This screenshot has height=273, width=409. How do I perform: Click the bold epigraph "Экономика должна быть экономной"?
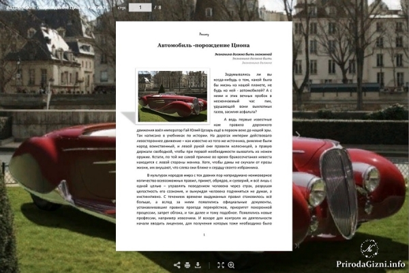[243, 55]
